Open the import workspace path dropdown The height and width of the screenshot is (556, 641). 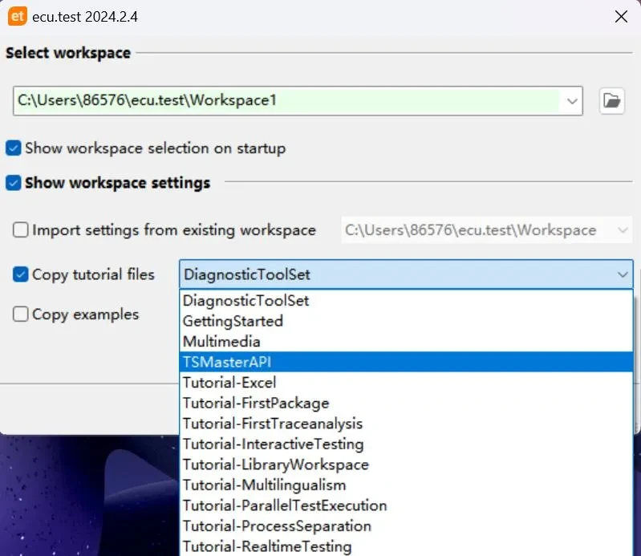tap(623, 231)
